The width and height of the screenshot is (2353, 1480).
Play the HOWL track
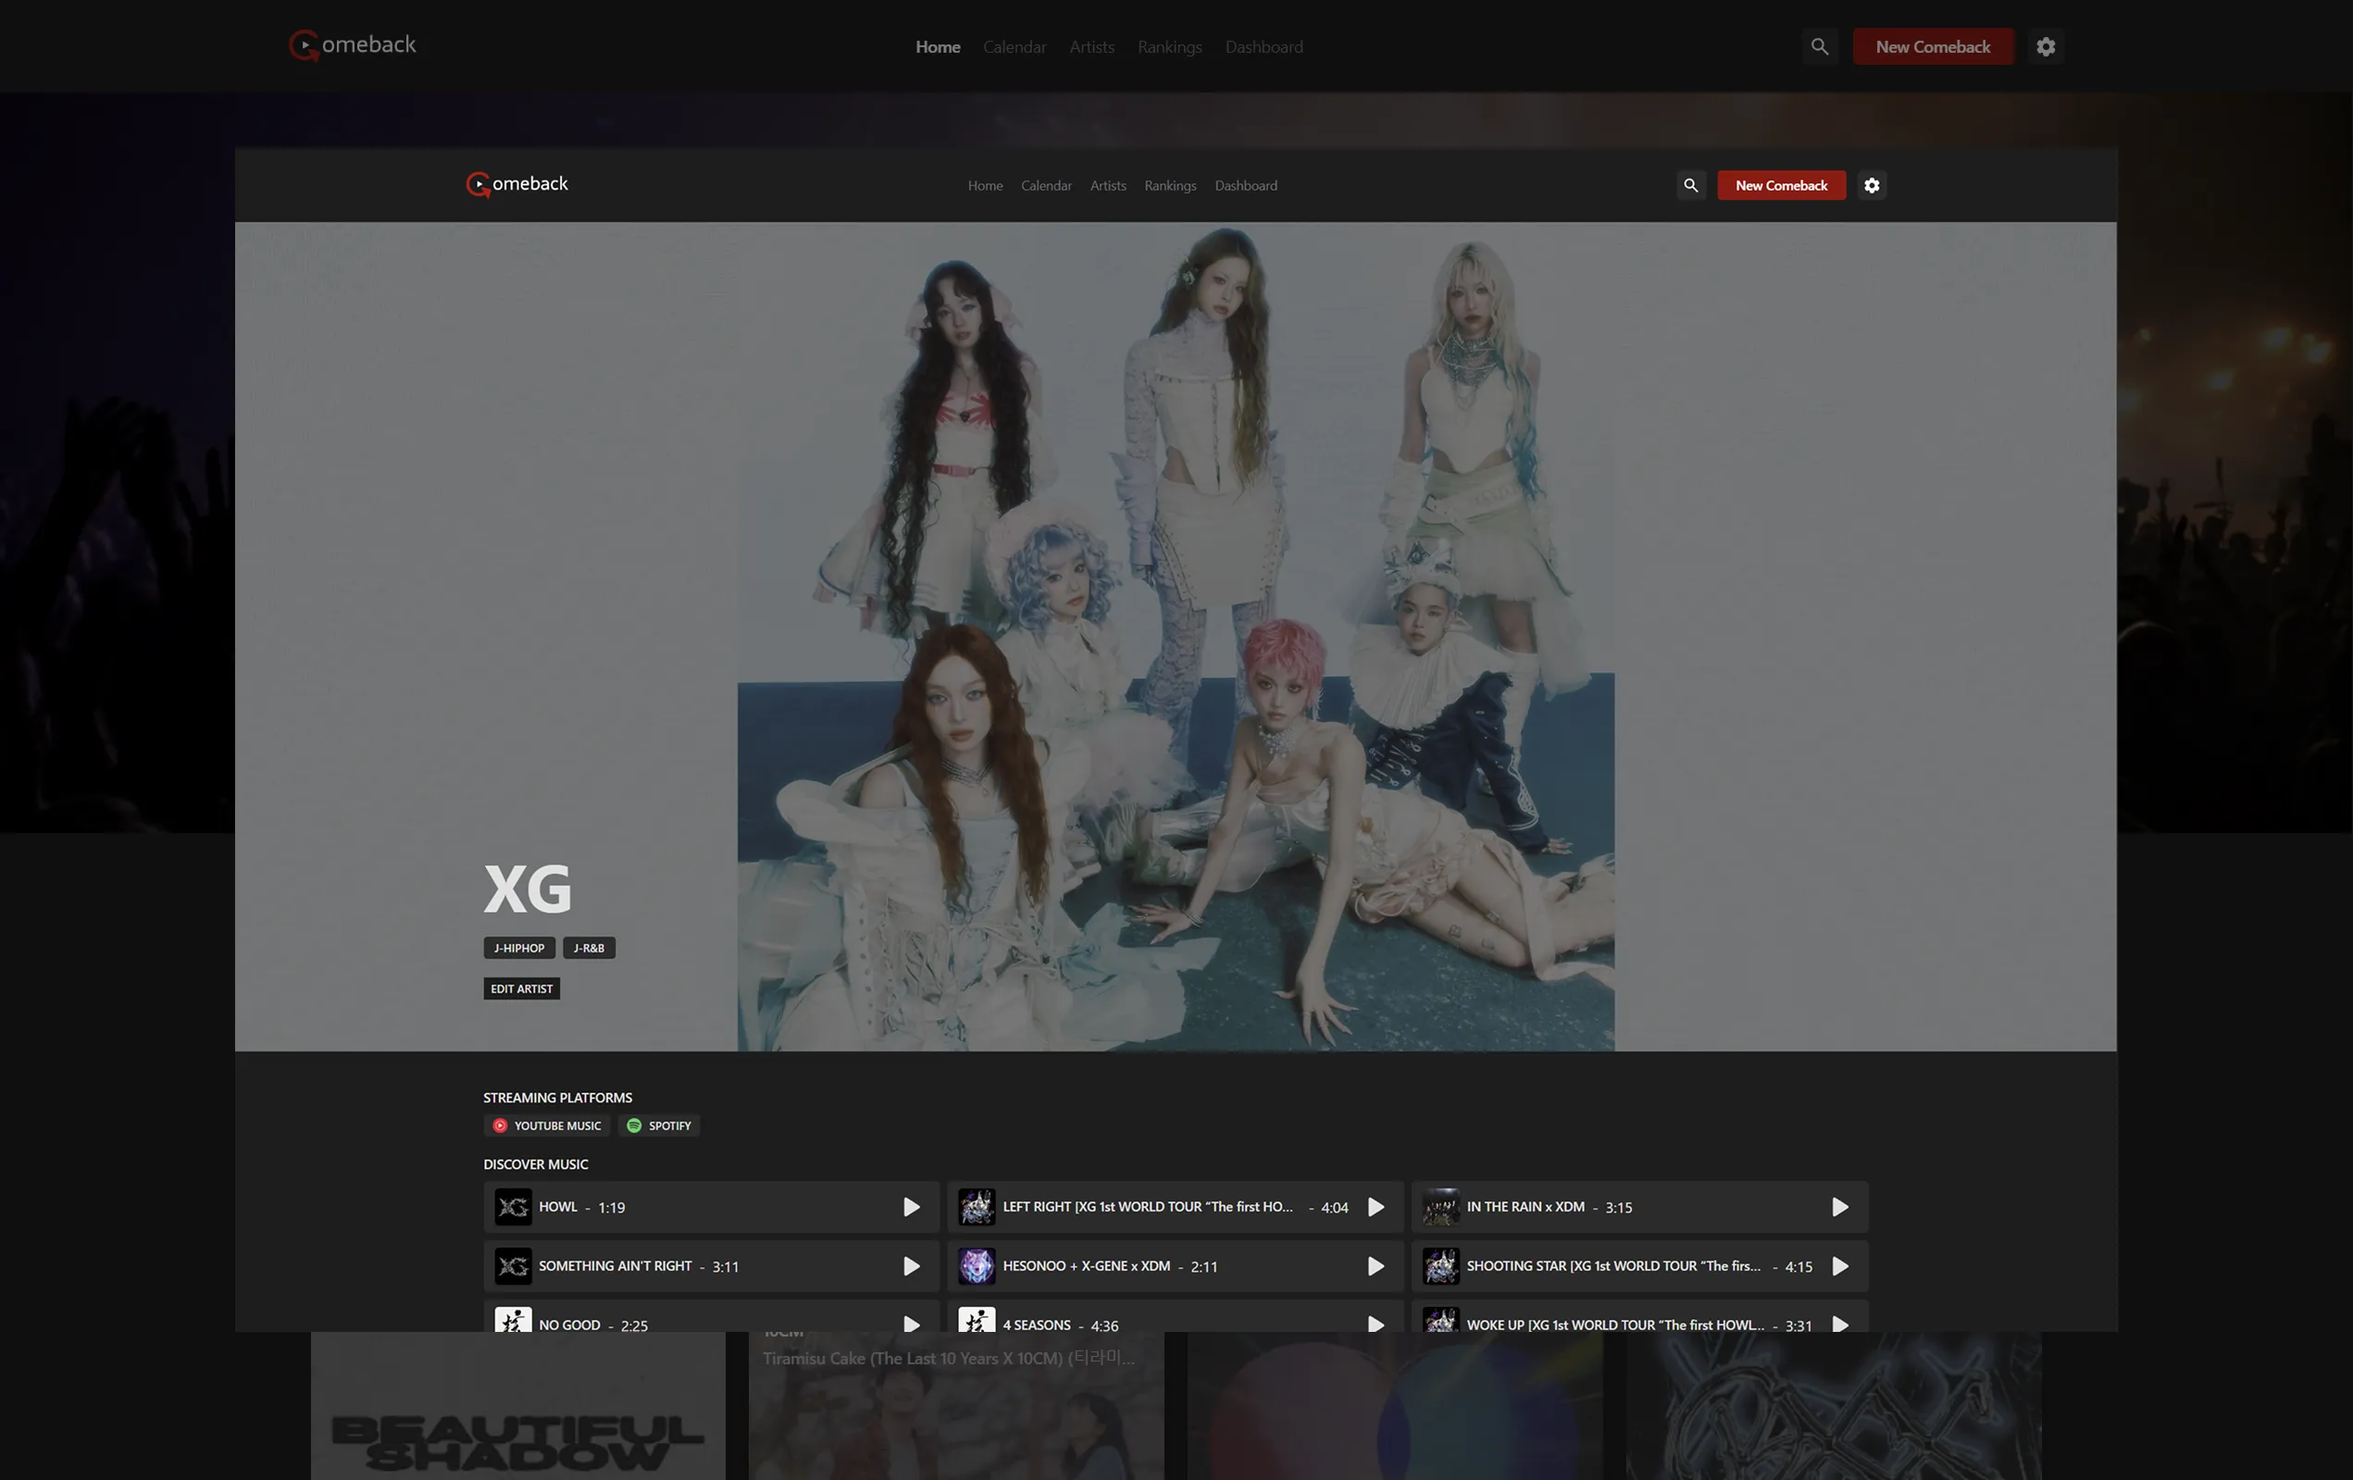click(911, 1208)
